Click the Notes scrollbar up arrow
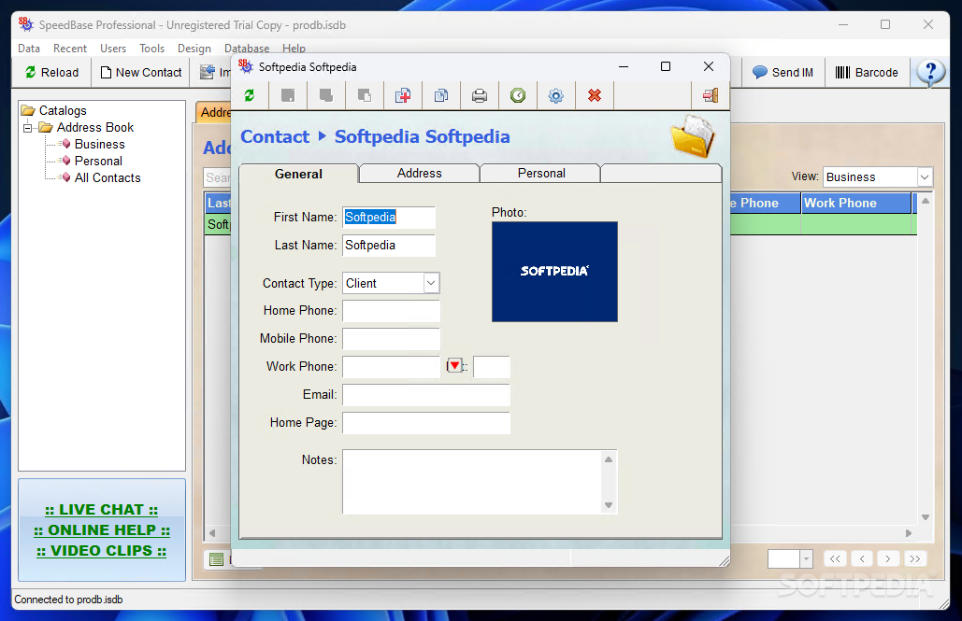This screenshot has width=962, height=621. (609, 459)
